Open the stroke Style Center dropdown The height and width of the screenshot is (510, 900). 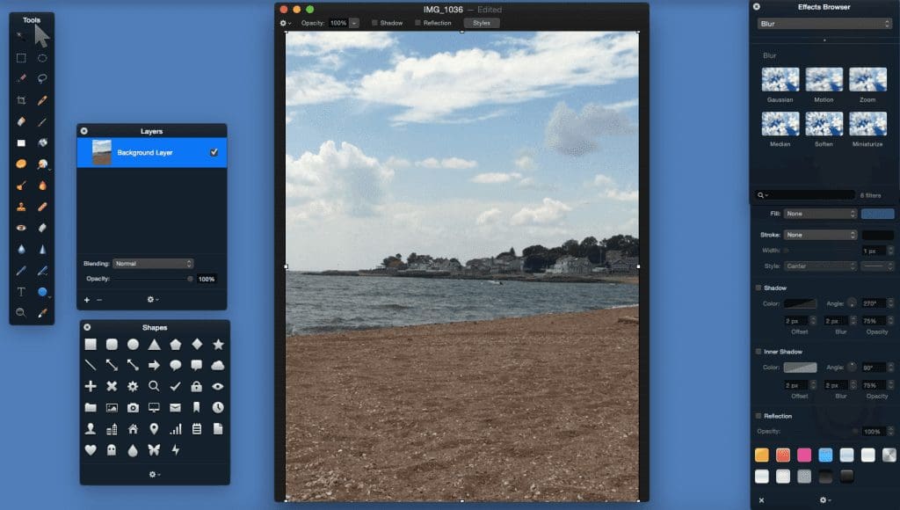[x=820, y=266]
